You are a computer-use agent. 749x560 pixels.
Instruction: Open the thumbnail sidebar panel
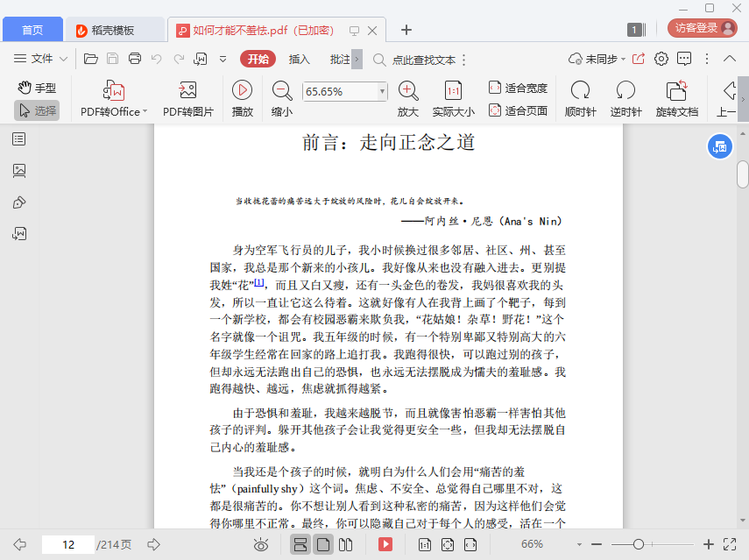[x=19, y=171]
